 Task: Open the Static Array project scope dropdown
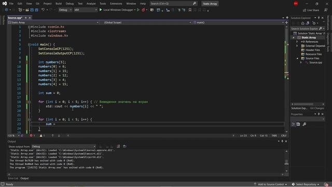[x=53, y=22]
